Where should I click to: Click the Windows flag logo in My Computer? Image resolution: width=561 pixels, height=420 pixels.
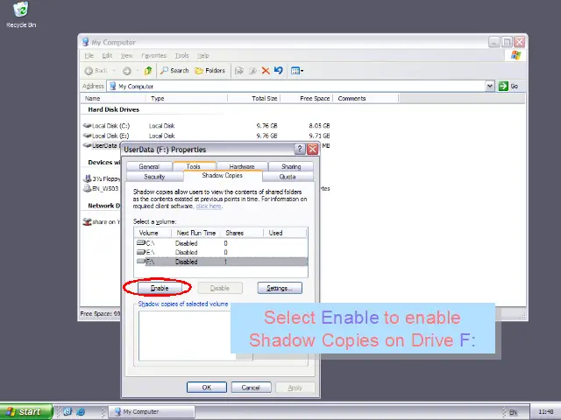point(516,55)
